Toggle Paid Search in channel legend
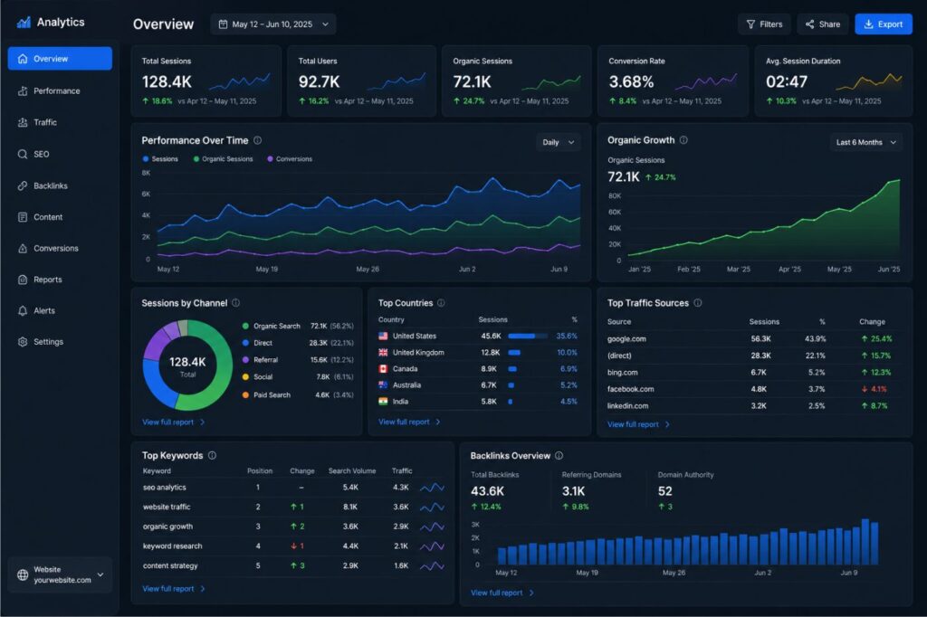927x617 pixels. point(266,394)
